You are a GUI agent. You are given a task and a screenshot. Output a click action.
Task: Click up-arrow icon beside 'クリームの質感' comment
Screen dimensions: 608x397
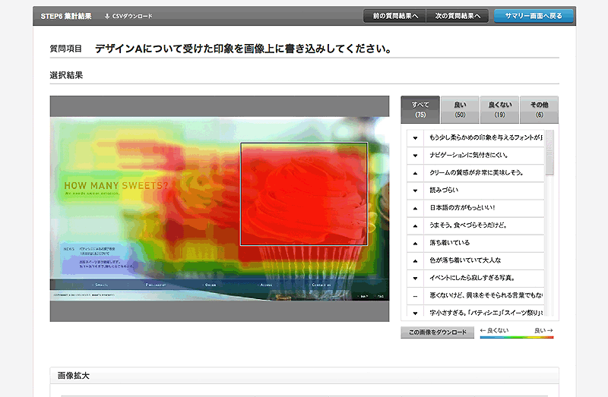415,173
